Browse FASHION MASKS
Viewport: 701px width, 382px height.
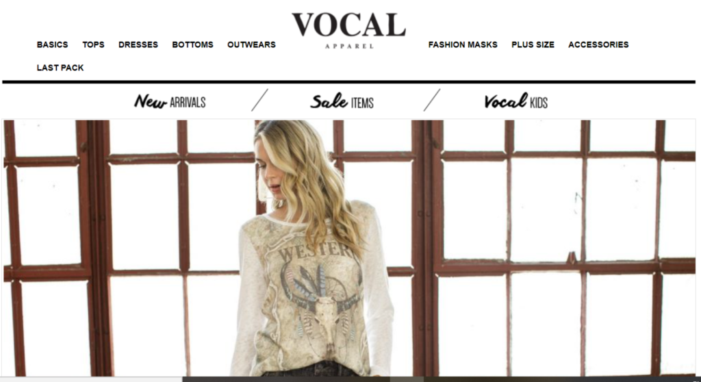pos(463,44)
